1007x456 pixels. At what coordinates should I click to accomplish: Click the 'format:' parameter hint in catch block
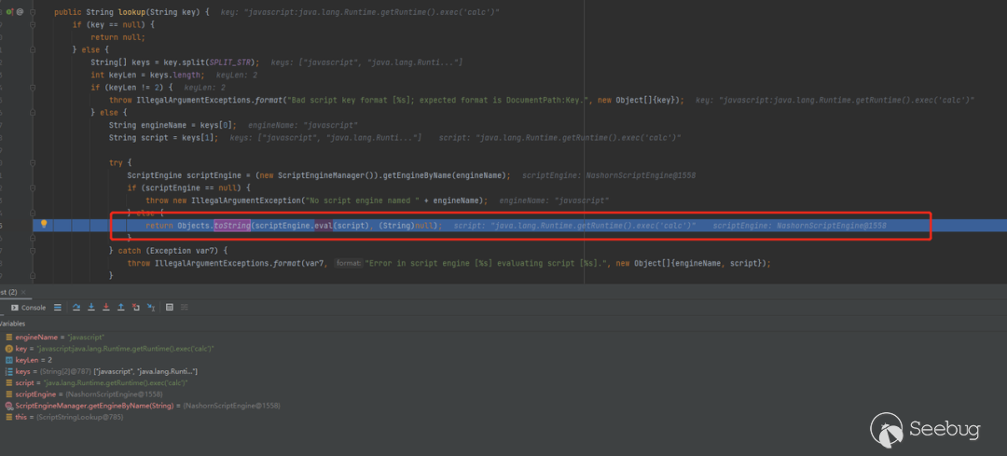click(349, 263)
